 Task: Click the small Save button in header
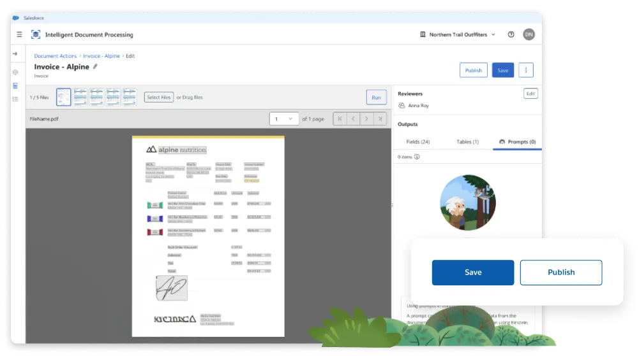(503, 70)
